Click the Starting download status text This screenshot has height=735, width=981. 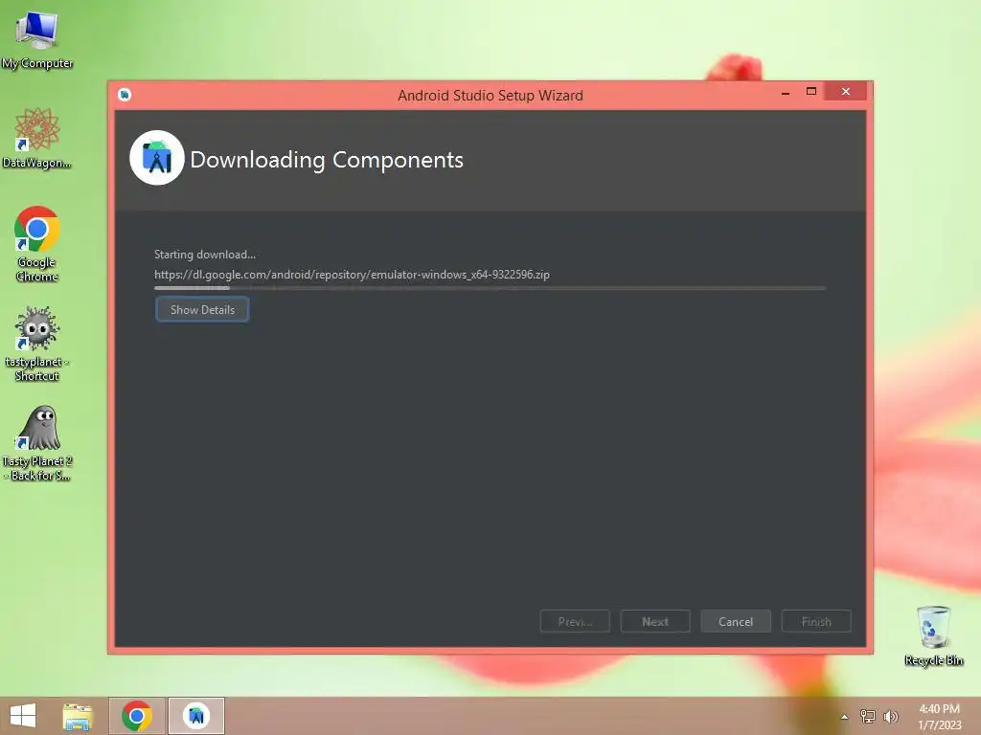coord(205,255)
